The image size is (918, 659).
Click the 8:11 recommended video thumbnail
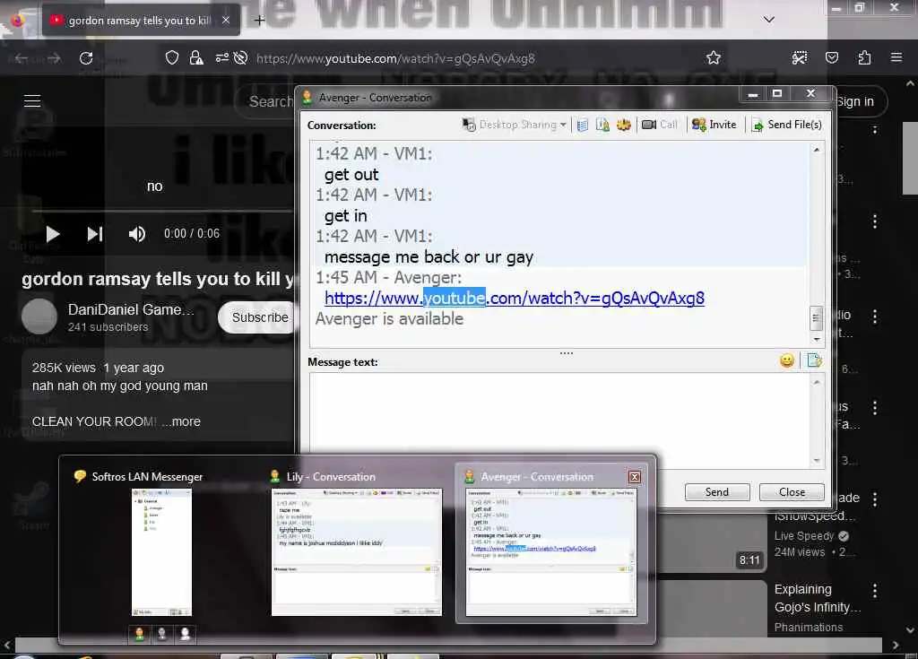(x=711, y=542)
